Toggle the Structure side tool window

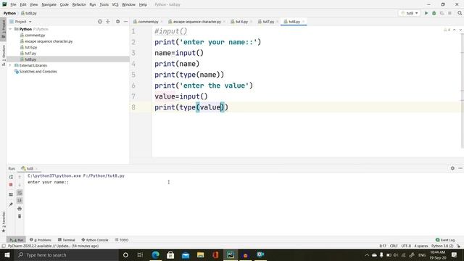[x=3, y=55]
